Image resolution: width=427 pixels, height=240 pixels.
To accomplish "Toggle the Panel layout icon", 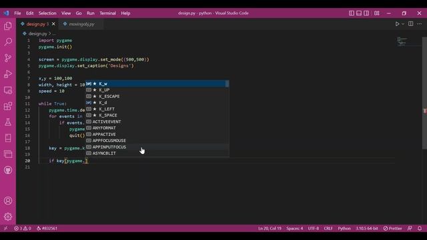I will 359,13.
